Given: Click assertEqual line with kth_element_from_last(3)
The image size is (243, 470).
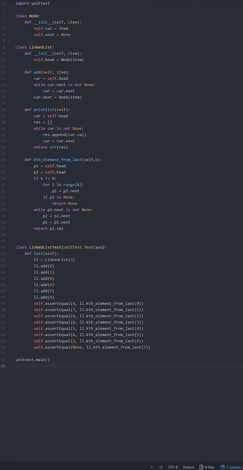Looking at the screenshot, I should coord(88,322).
